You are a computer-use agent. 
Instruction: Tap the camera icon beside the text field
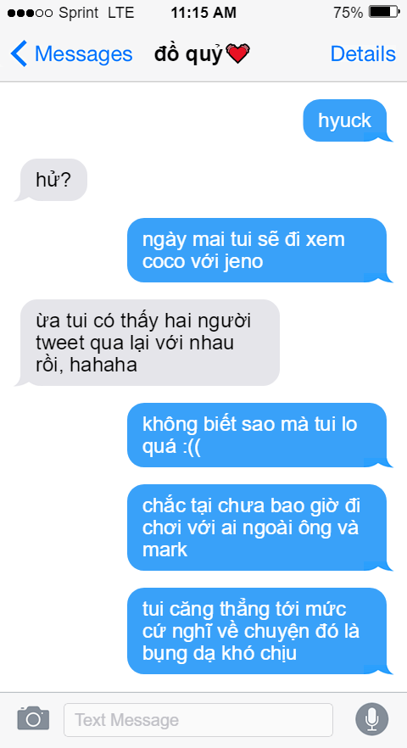pyautogui.click(x=33, y=718)
